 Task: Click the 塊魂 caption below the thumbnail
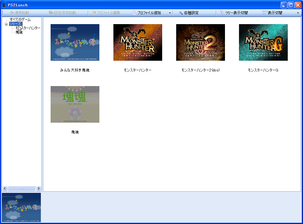[x=75, y=132]
